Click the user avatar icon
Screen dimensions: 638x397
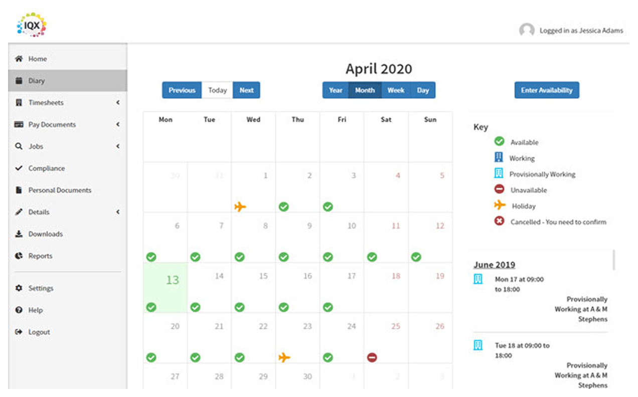pos(526,31)
